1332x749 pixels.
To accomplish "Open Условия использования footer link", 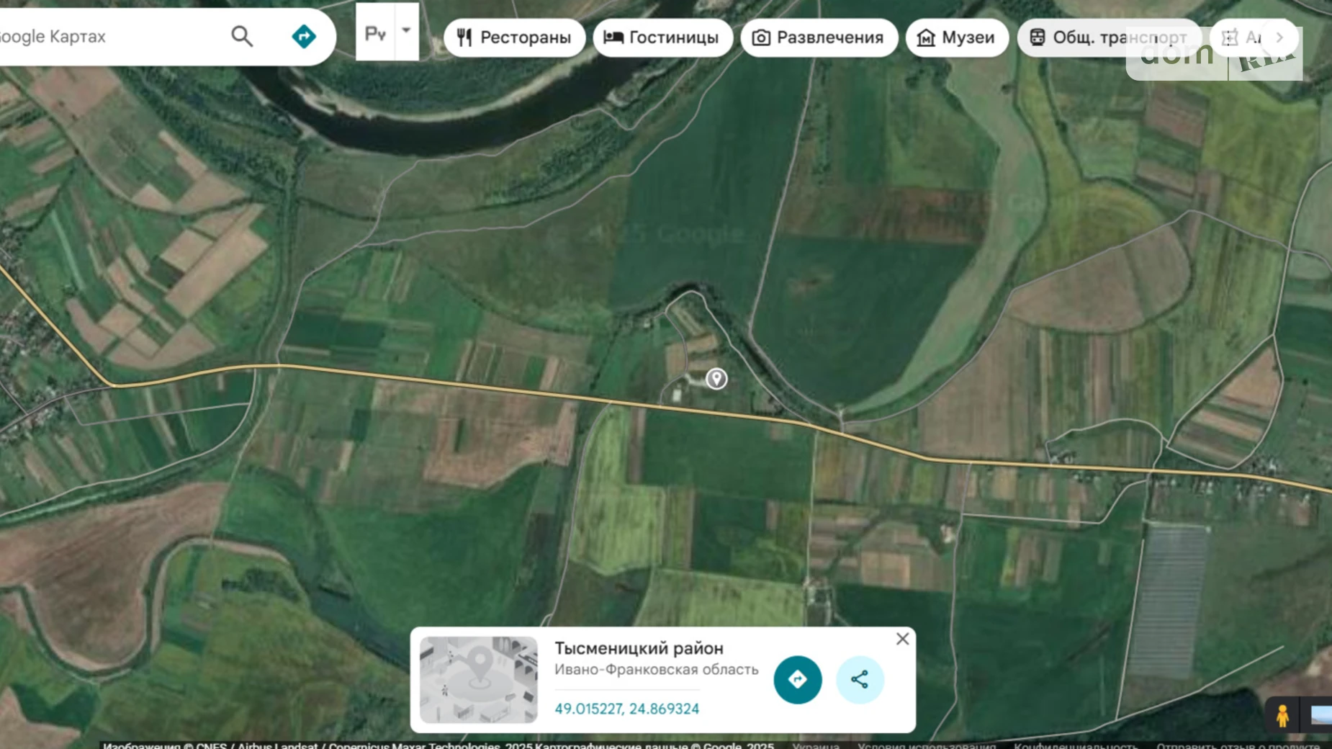I will [927, 745].
